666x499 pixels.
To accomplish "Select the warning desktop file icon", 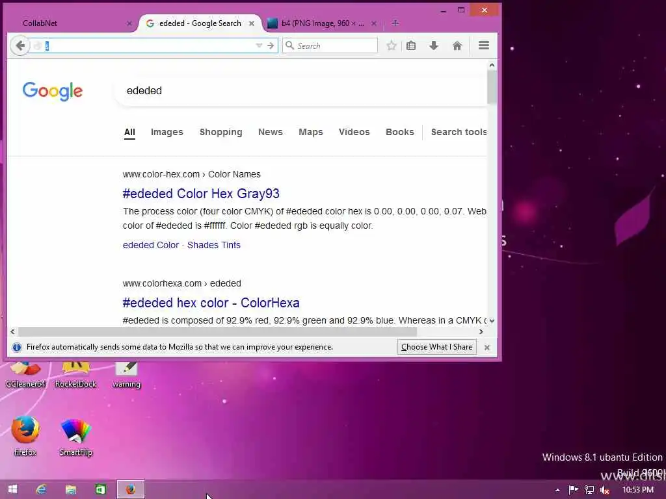I will [126, 375].
